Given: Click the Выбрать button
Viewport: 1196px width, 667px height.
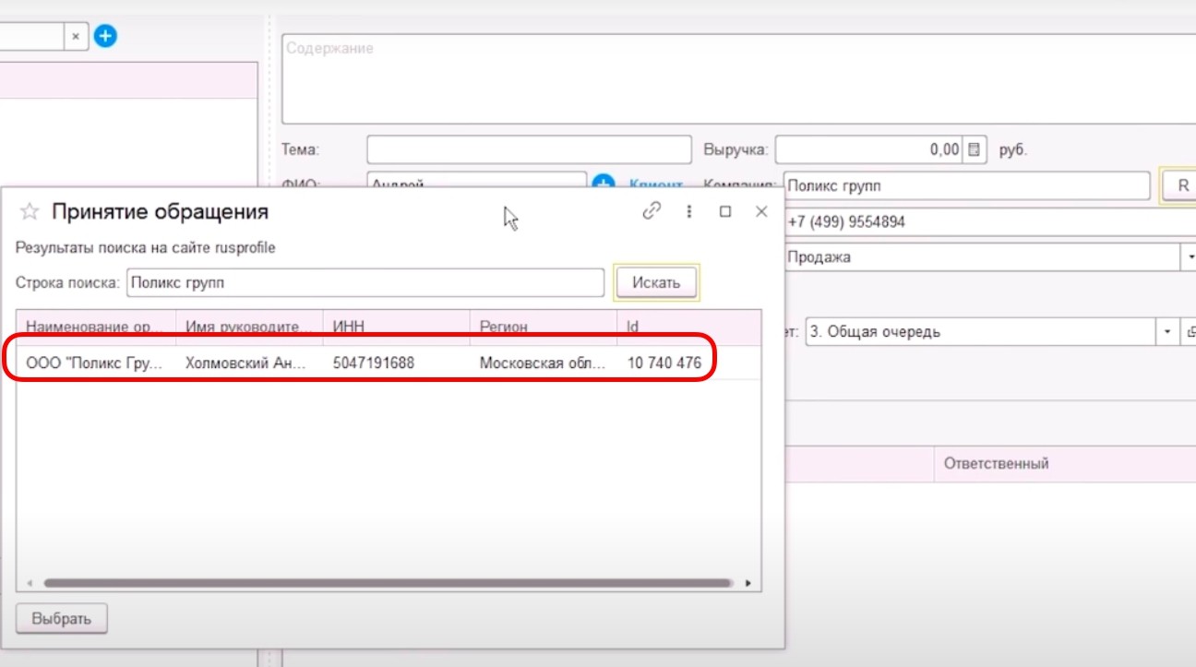Looking at the screenshot, I should click(x=62, y=618).
